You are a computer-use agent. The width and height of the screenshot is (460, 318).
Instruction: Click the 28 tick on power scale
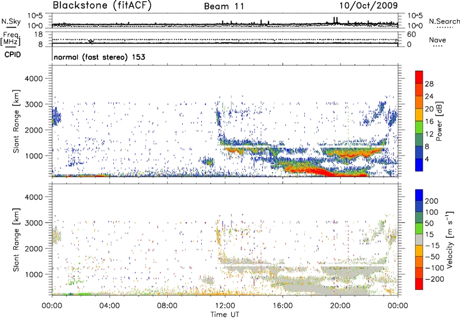click(x=429, y=84)
